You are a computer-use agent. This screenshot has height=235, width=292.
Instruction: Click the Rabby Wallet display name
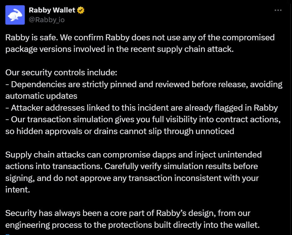tap(52, 10)
